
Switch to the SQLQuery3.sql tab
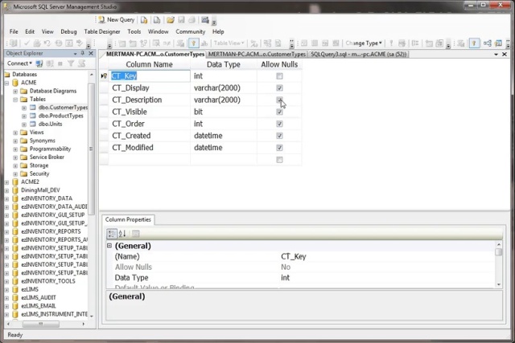pyautogui.click(x=358, y=54)
